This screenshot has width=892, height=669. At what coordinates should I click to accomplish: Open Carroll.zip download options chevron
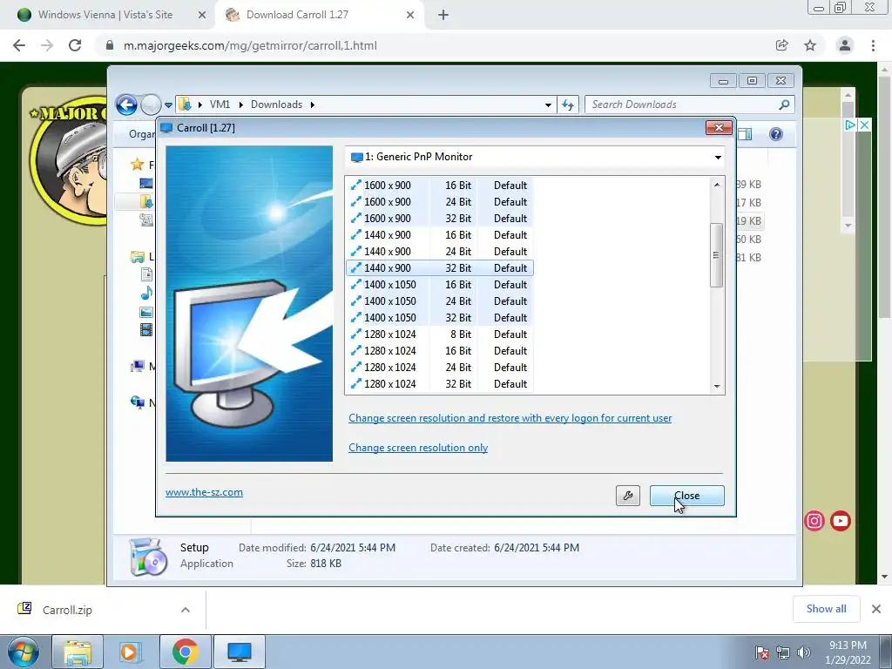pyautogui.click(x=186, y=610)
